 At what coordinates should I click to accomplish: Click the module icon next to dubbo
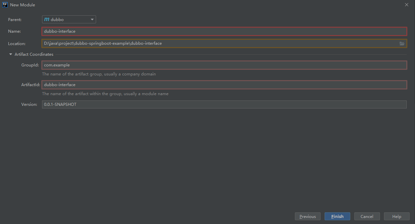[47, 19]
